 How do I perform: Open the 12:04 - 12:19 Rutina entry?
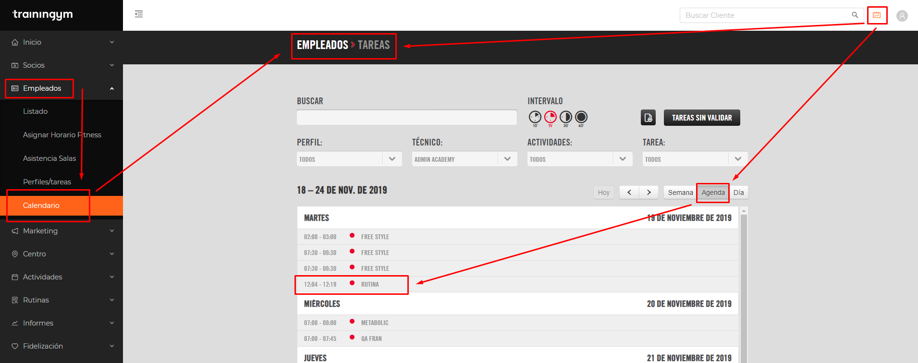point(518,284)
